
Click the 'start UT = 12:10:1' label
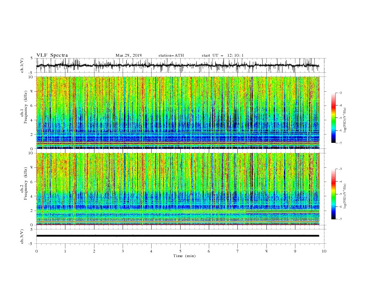[x=223, y=55]
